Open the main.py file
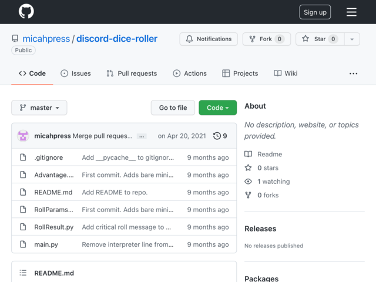This screenshot has width=376, height=282. point(46,244)
